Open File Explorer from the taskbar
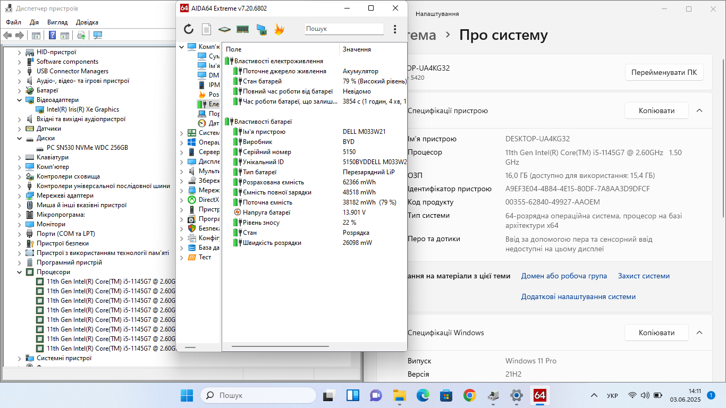This screenshot has width=726, height=408. pyautogui.click(x=399, y=395)
